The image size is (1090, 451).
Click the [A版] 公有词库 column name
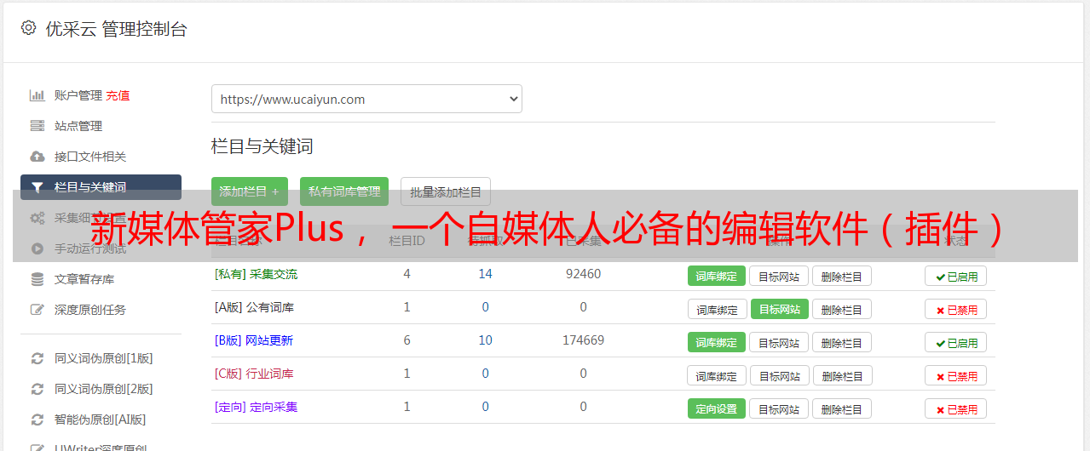254,307
